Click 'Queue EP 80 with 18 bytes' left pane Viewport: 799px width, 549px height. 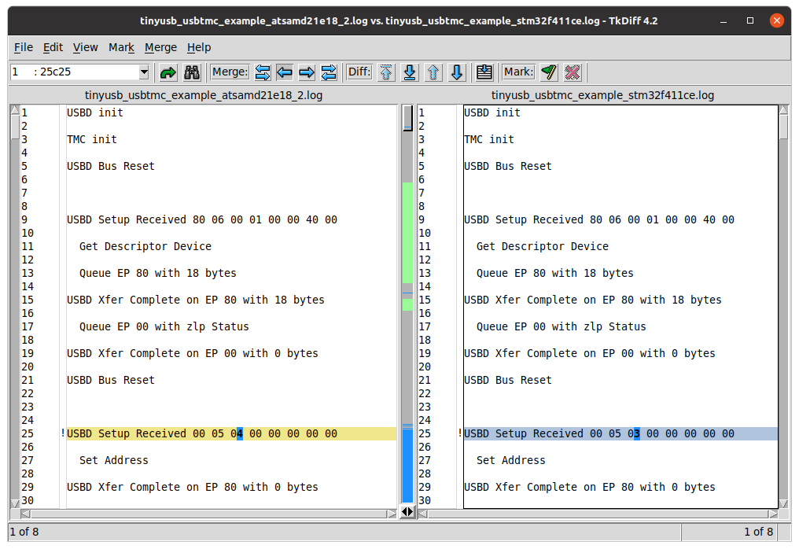point(158,273)
